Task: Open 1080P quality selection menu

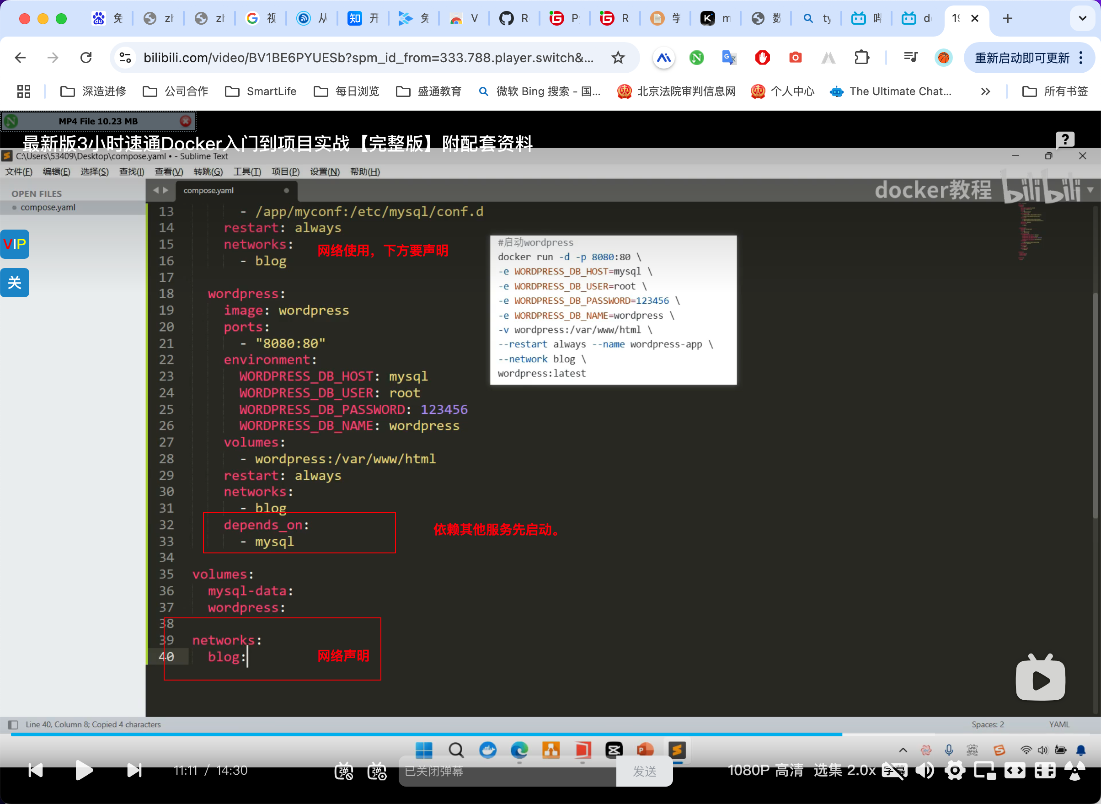Action: point(765,771)
